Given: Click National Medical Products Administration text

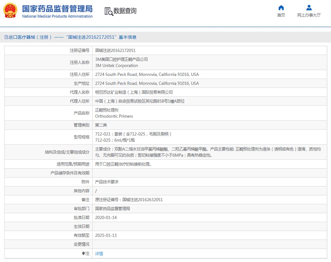Looking at the screenshot, I should [x=57, y=16].
